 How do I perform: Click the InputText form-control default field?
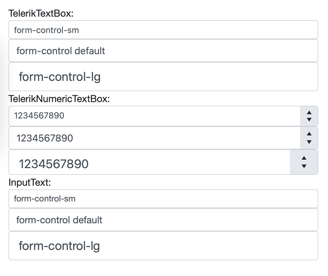(163, 220)
